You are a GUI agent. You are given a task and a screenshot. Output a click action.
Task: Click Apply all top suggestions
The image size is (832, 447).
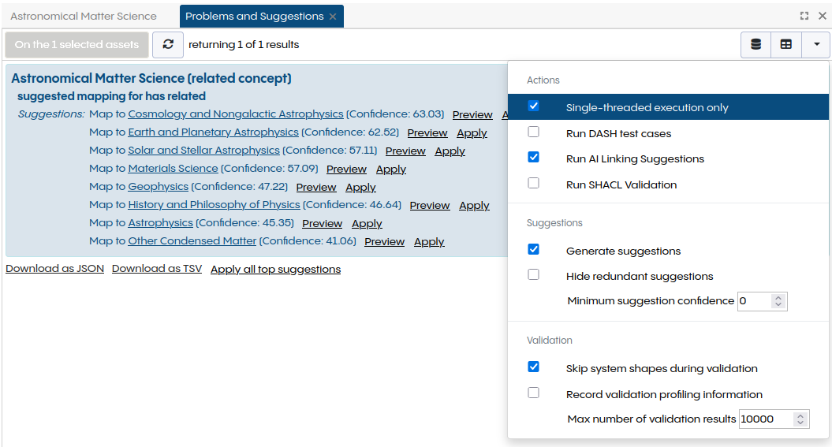pos(275,269)
